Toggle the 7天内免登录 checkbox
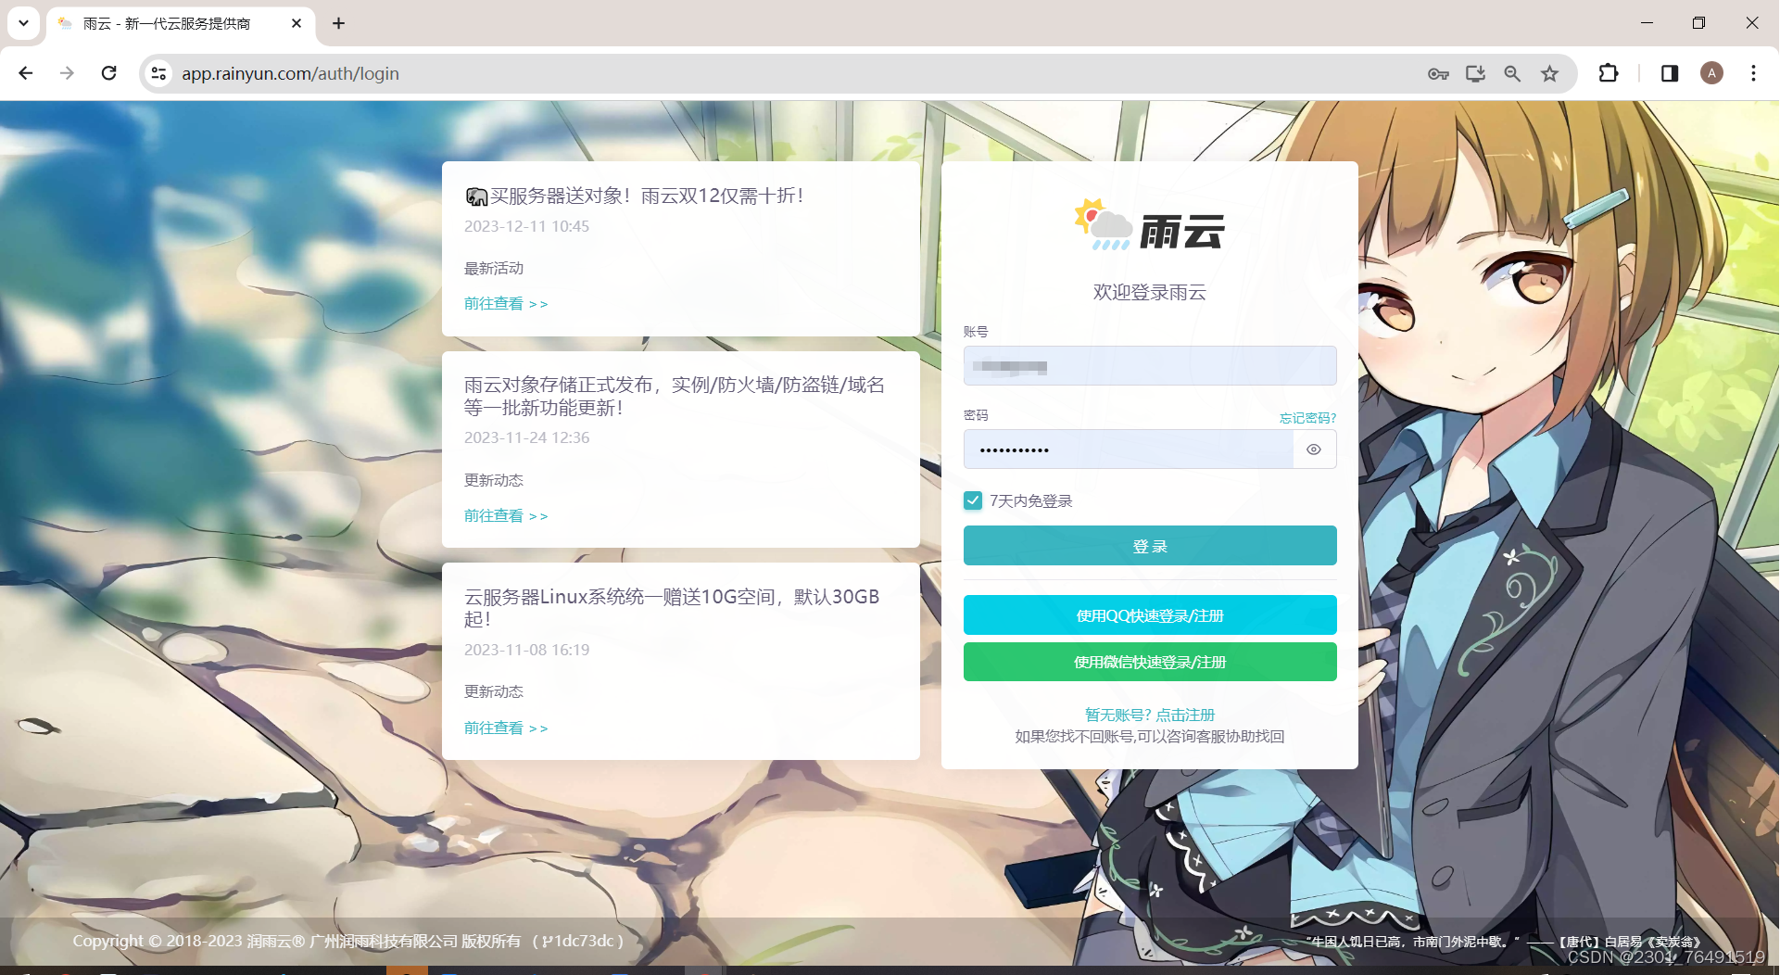1780x975 pixels. 973,500
